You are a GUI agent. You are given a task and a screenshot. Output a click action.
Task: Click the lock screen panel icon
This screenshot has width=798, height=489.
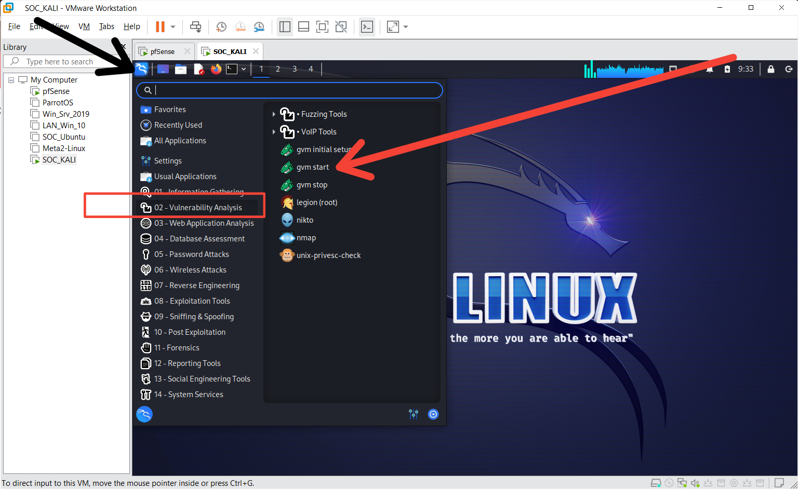(771, 69)
